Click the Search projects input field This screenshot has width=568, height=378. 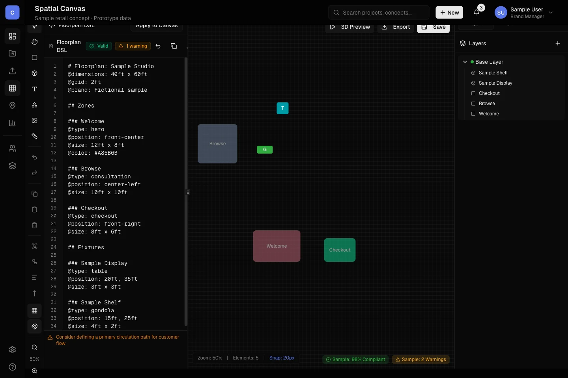379,13
